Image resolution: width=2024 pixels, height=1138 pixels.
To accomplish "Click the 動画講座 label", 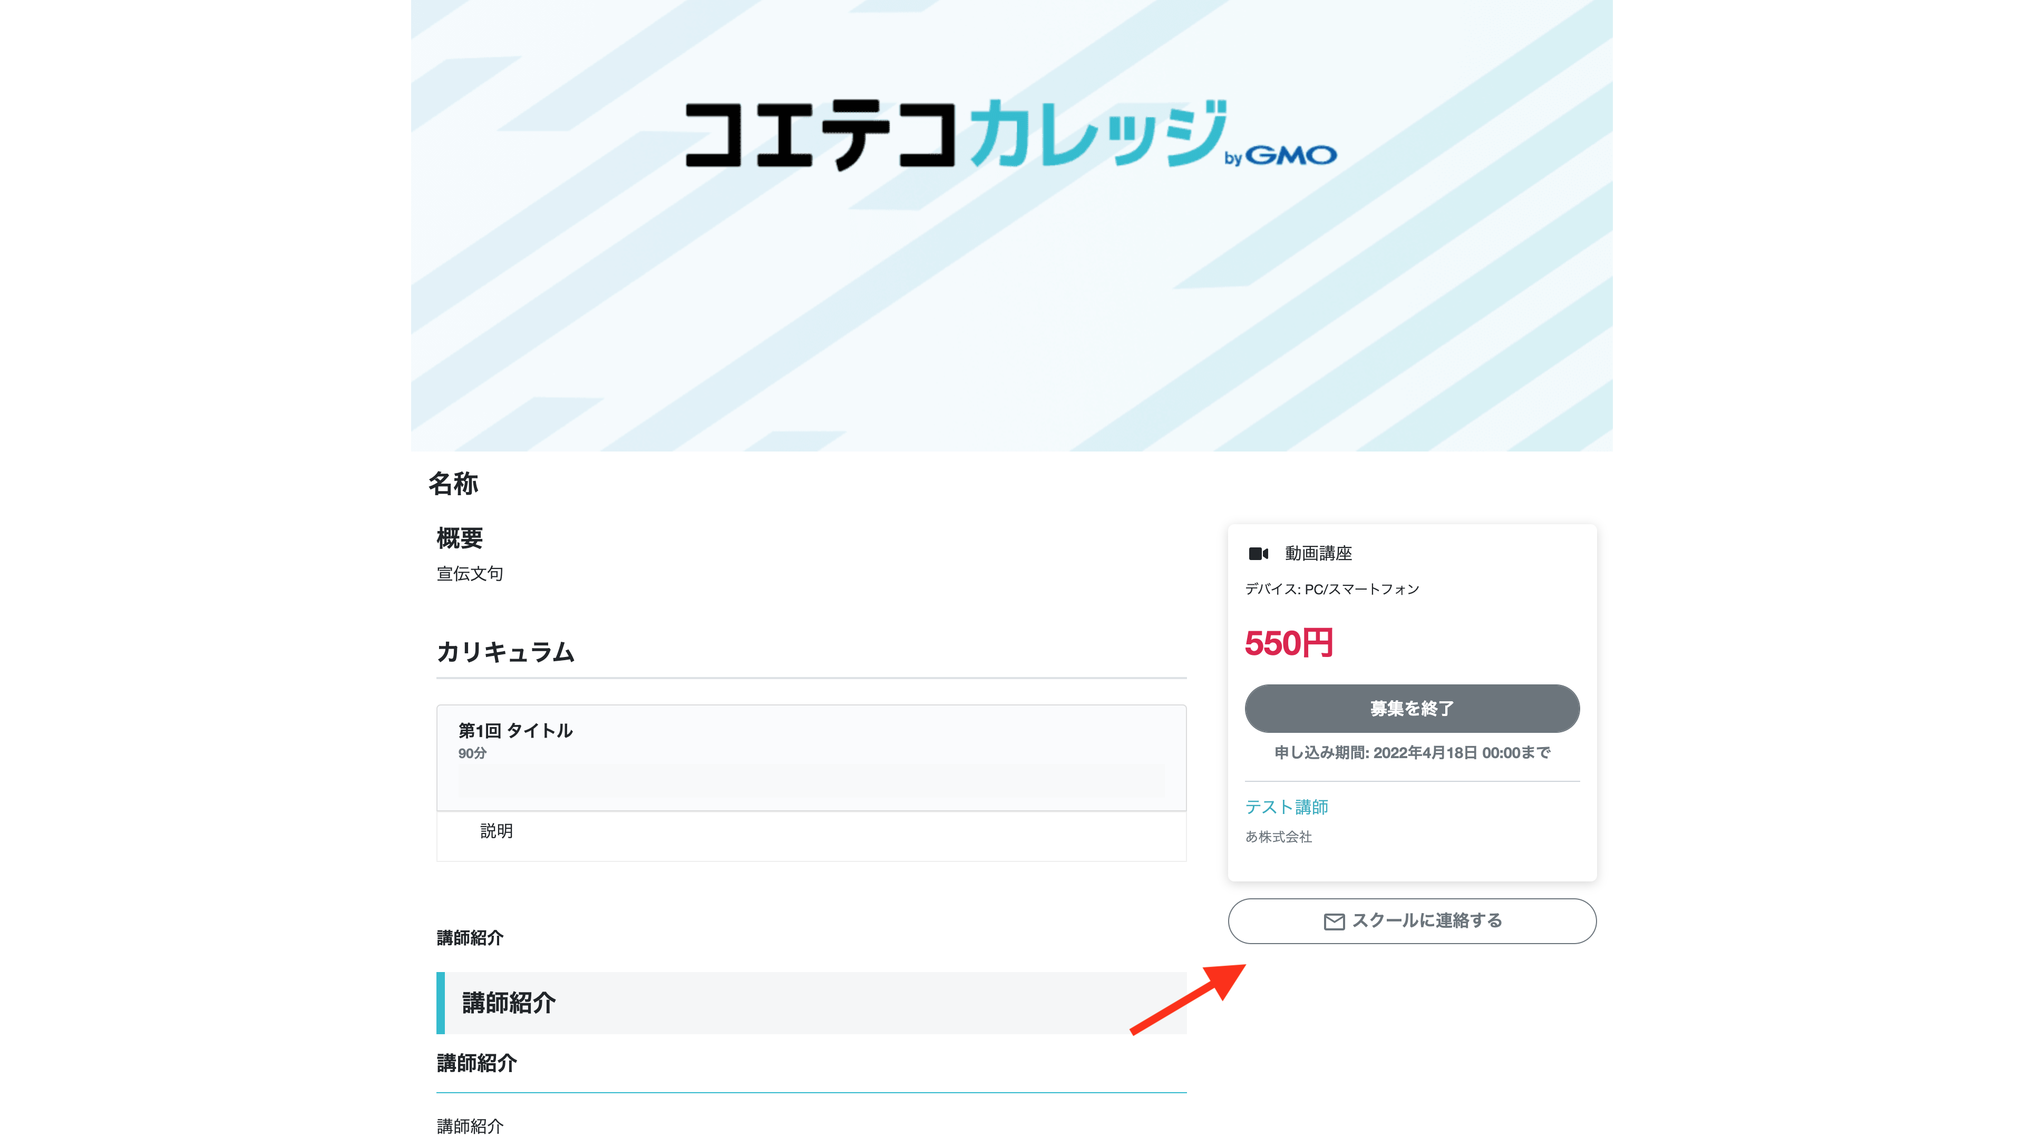I will (x=1318, y=554).
